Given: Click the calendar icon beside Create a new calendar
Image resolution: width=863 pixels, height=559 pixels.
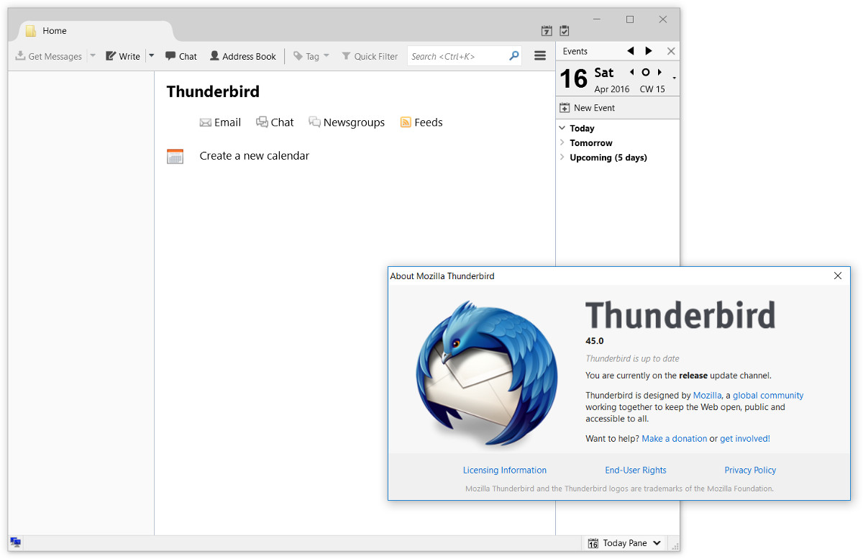Looking at the screenshot, I should click(175, 156).
